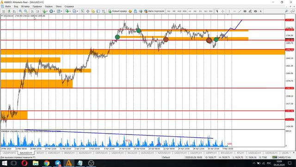
Task: Select the horizontal line drawing tool
Action: tap(234, 11)
